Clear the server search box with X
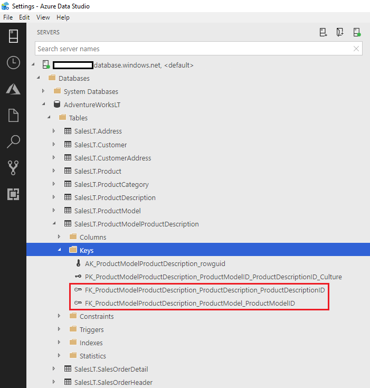 point(356,49)
